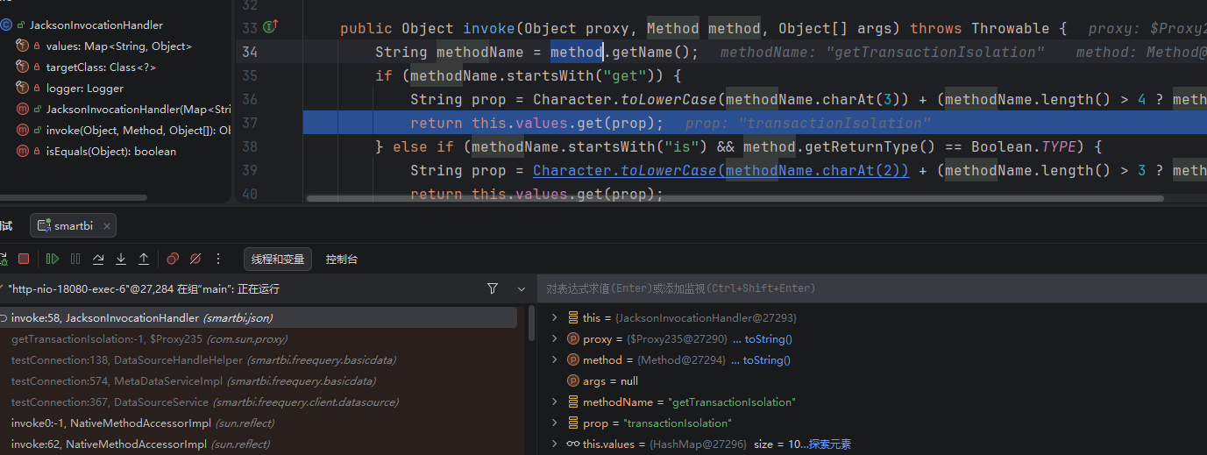1207x455 pixels.
Task: Toggle mute breakpoints
Action: [x=195, y=259]
